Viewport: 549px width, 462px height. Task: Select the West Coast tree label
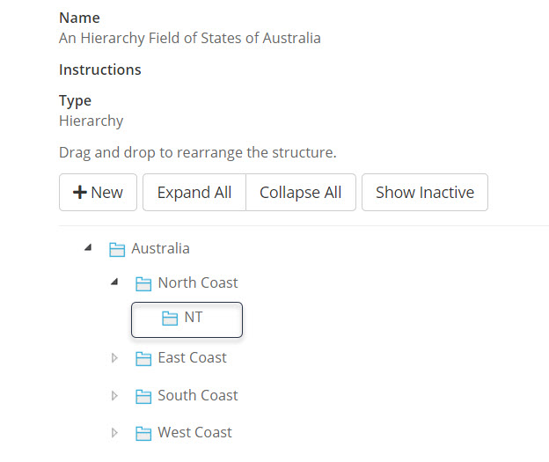point(194,433)
